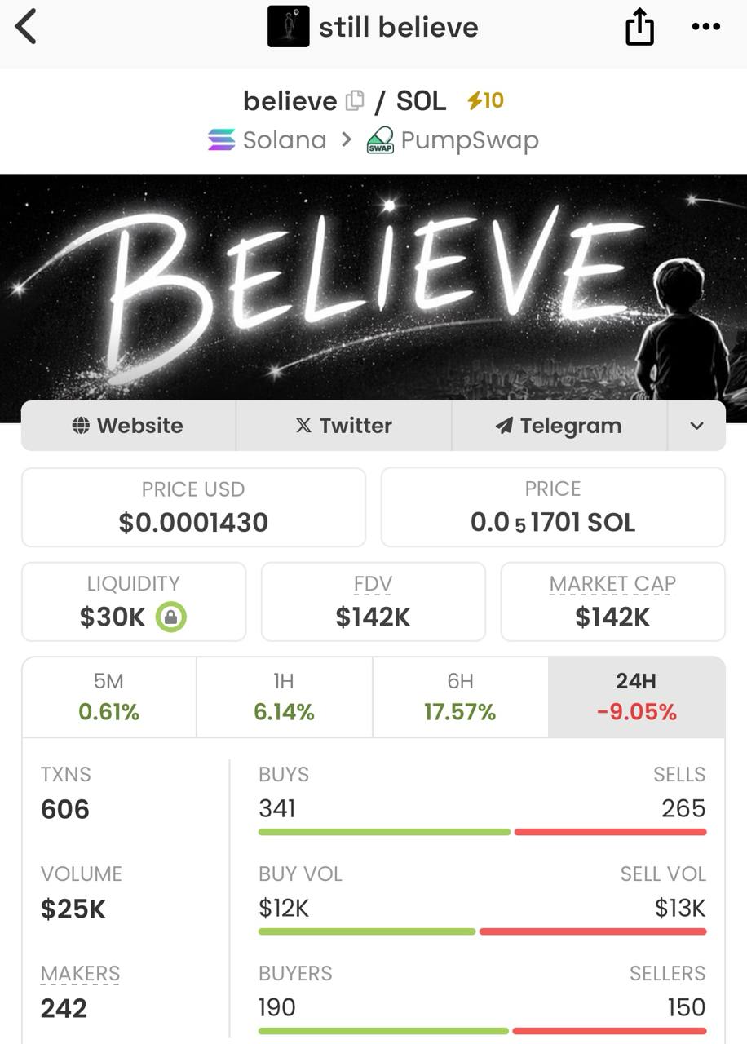Open the Telegram link
The image size is (747, 1044).
[559, 426]
